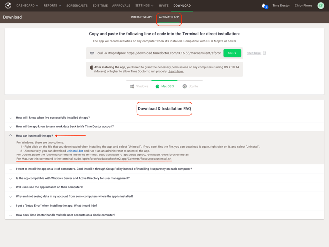The image size is (329, 247).
Task: Open the Approvals menu item
Action: (x=121, y=6)
